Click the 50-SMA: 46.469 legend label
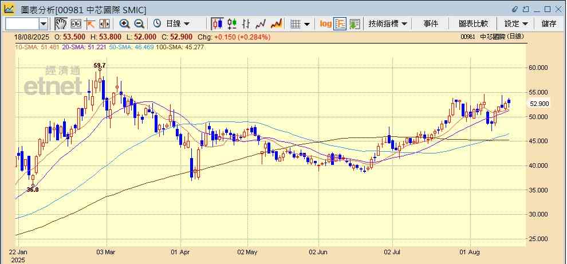 point(131,47)
